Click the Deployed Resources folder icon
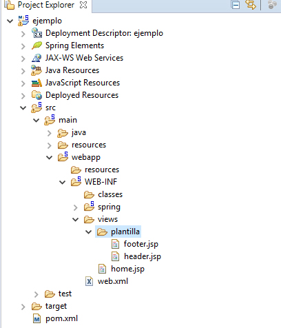 point(37,95)
